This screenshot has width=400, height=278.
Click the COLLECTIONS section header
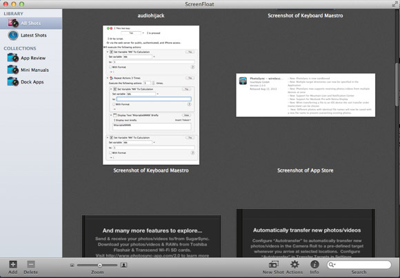coord(20,48)
